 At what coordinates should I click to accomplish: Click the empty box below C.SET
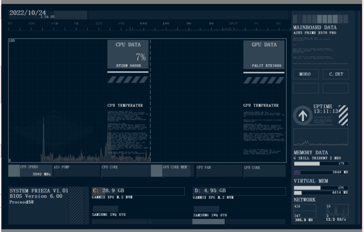[x=336, y=88]
